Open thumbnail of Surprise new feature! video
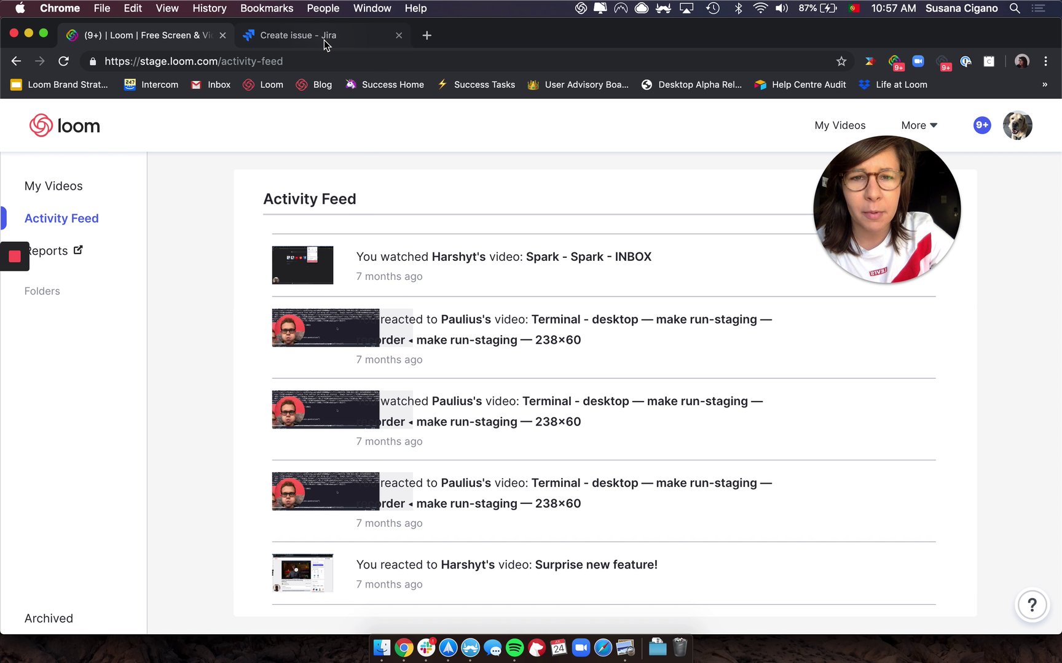 click(302, 573)
